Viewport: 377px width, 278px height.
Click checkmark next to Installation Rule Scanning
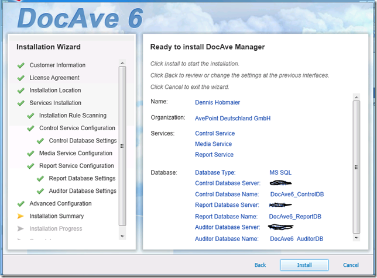click(x=30, y=116)
